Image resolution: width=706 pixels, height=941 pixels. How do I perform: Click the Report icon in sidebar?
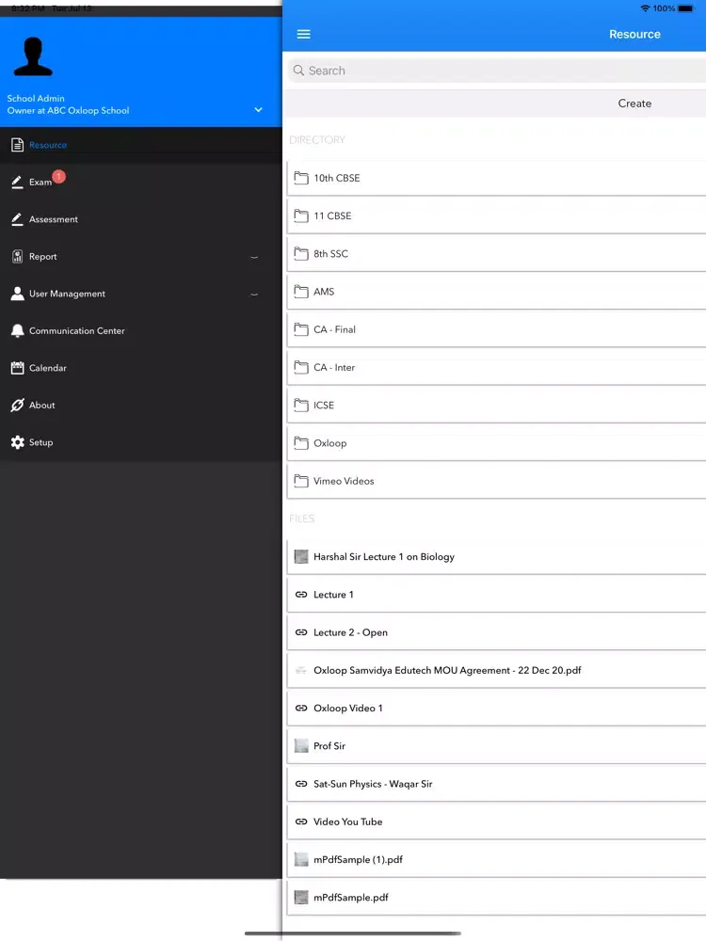(17, 256)
